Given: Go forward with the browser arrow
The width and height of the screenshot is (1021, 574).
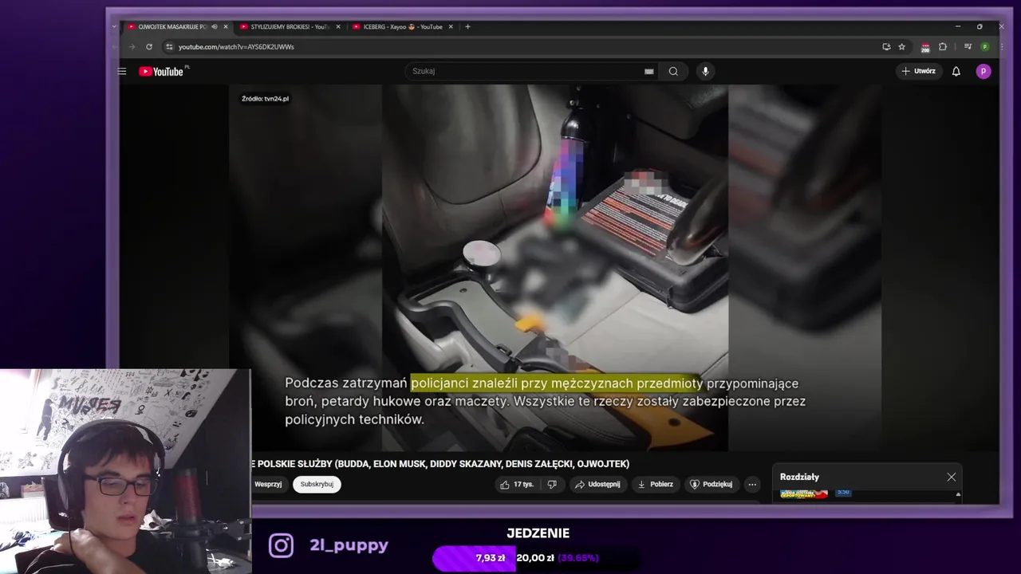Looking at the screenshot, I should (132, 47).
